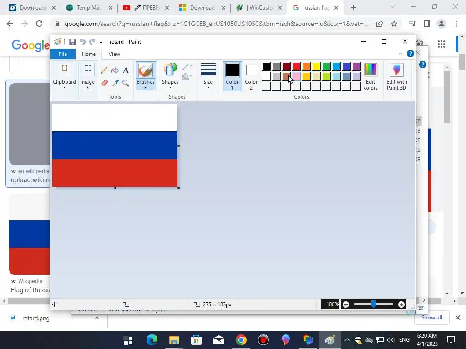Open the Size line thickness dropdown

click(x=208, y=76)
